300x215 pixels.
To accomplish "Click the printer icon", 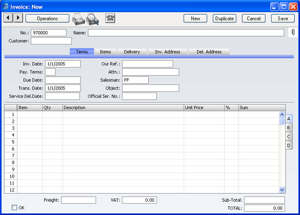I will [78, 19].
